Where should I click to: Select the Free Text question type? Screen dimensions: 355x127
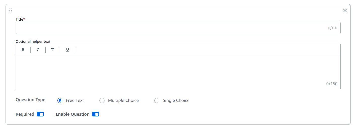pyautogui.click(x=60, y=101)
